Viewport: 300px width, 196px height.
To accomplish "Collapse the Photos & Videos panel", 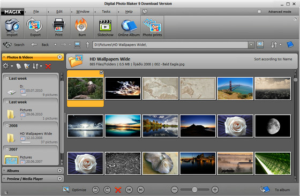I will 59,57.
